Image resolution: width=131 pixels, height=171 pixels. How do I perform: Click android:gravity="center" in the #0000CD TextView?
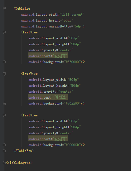(x=51, y=133)
